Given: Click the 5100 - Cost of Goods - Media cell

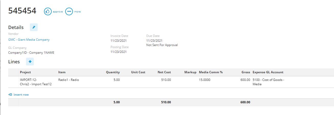Looking at the screenshot, I should [269, 82].
